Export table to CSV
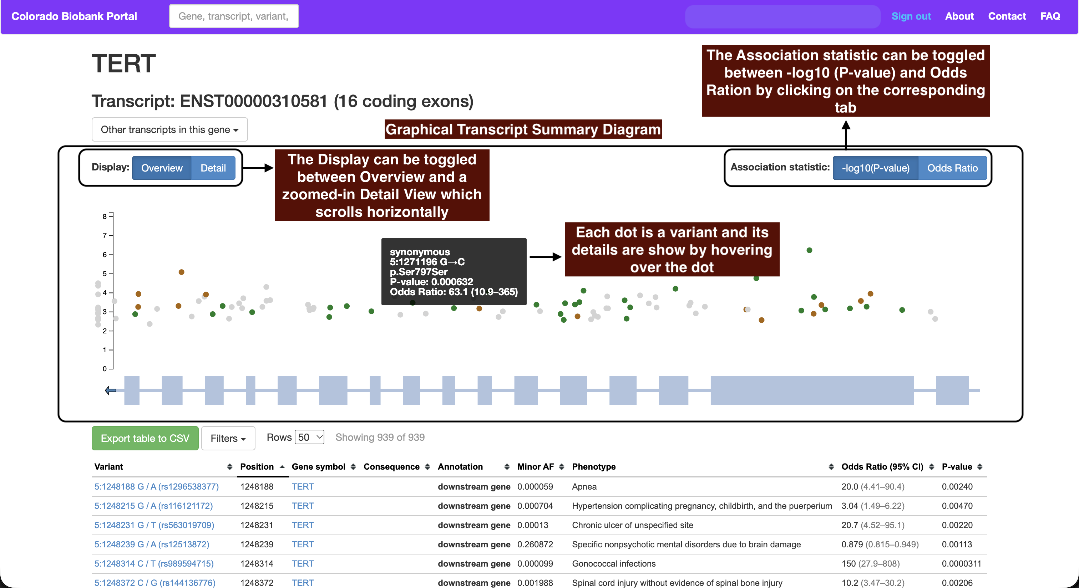 145,438
